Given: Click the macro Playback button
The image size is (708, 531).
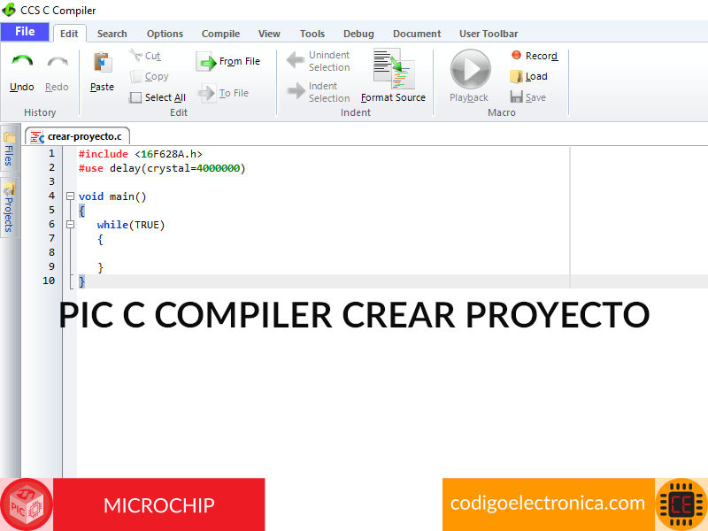Looking at the screenshot, I should 470,69.
